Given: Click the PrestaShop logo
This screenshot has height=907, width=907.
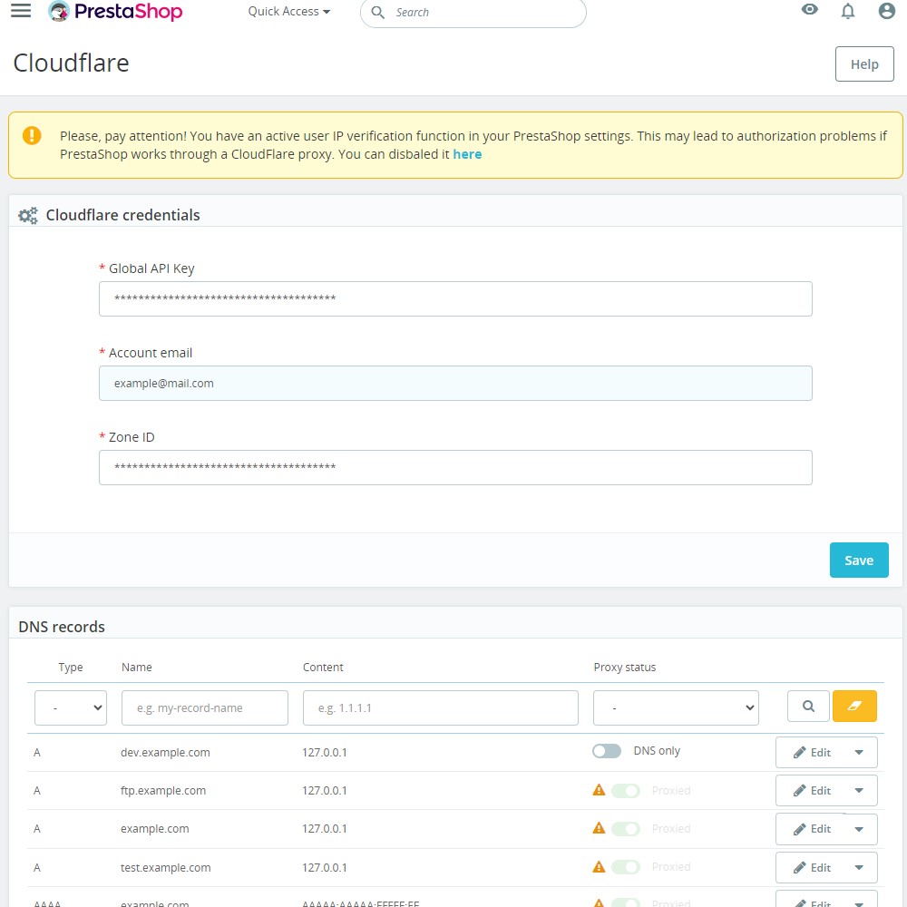Looking at the screenshot, I should 115,11.
